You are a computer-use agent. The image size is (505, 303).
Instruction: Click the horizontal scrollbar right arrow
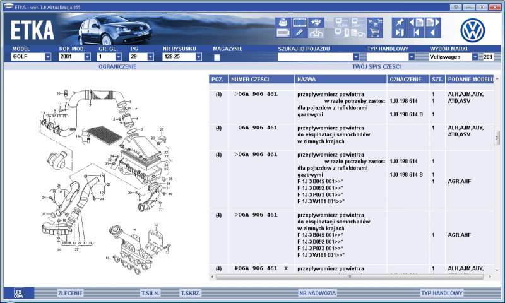pyautogui.click(x=490, y=276)
